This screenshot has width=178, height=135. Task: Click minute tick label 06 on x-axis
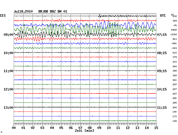[x=71, y=128]
